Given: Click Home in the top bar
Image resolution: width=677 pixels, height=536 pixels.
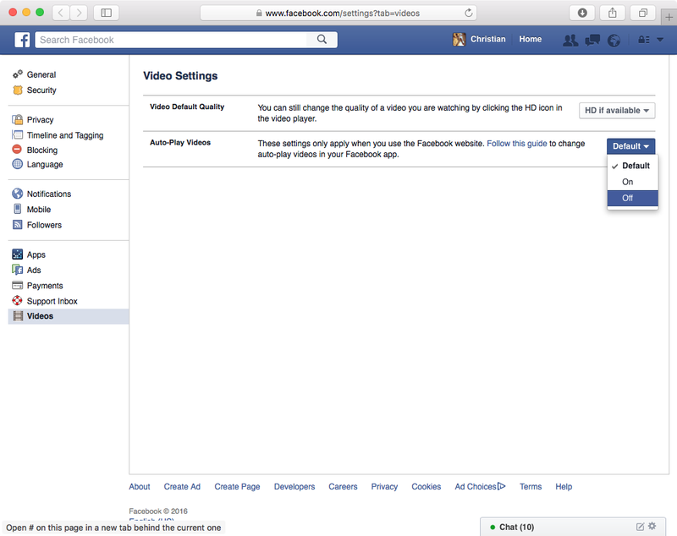Looking at the screenshot, I should (x=531, y=39).
